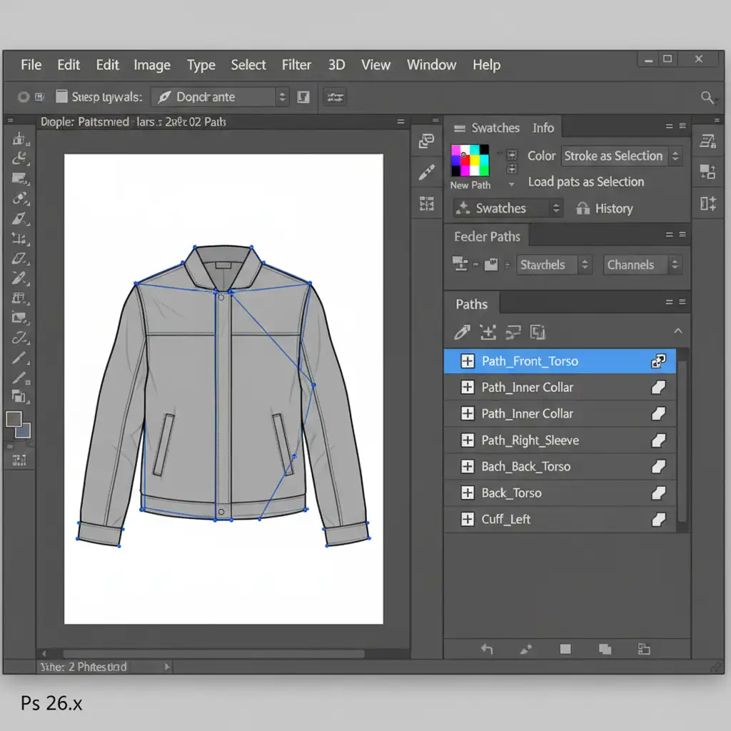The width and height of the screenshot is (731, 731).
Task: Click the brush icon in the collapsed panel strip
Action: tap(427, 172)
